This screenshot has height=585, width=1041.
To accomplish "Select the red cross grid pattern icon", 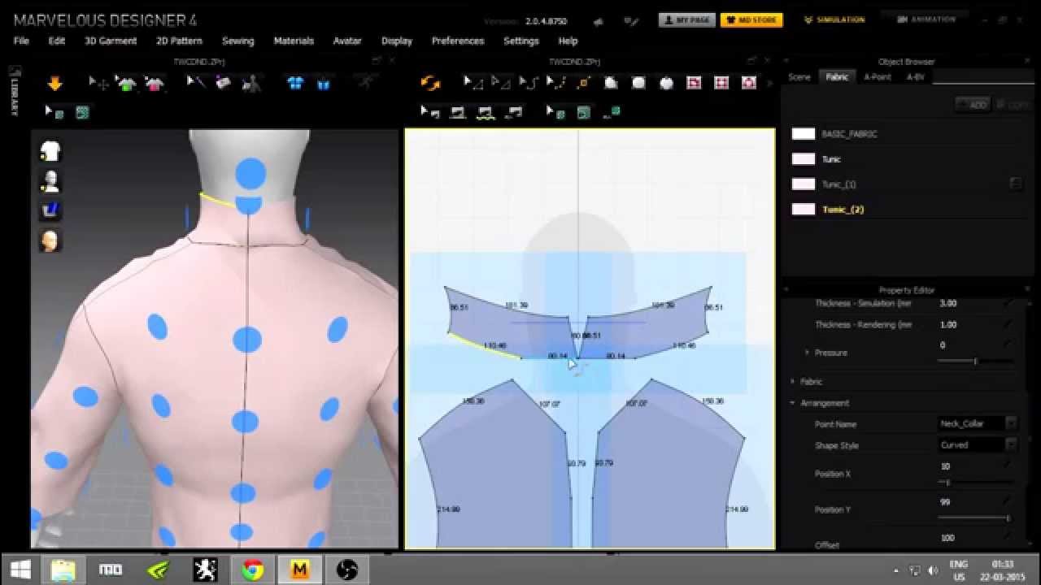I will tap(721, 83).
